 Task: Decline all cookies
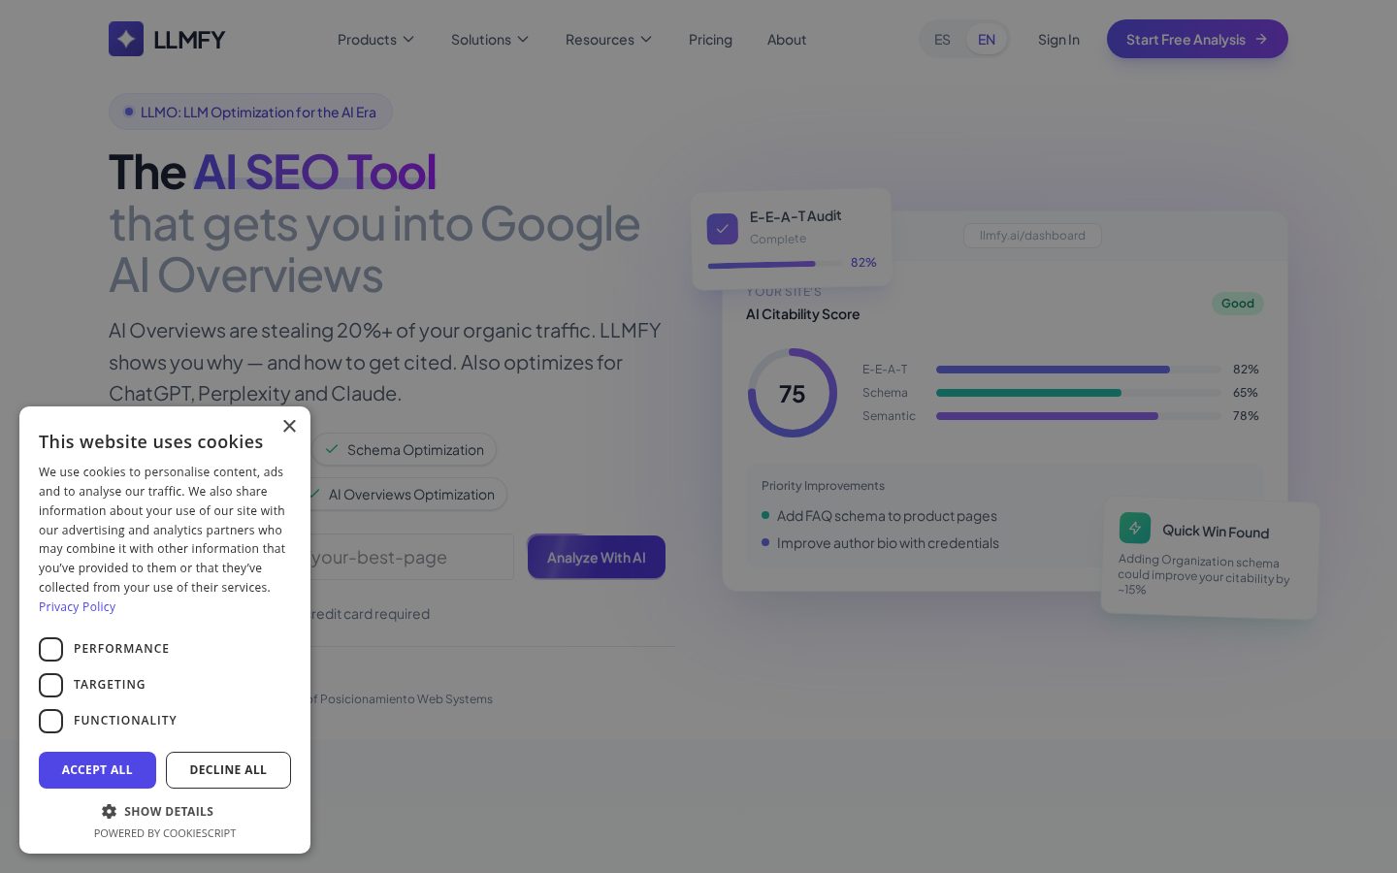coord(228,770)
